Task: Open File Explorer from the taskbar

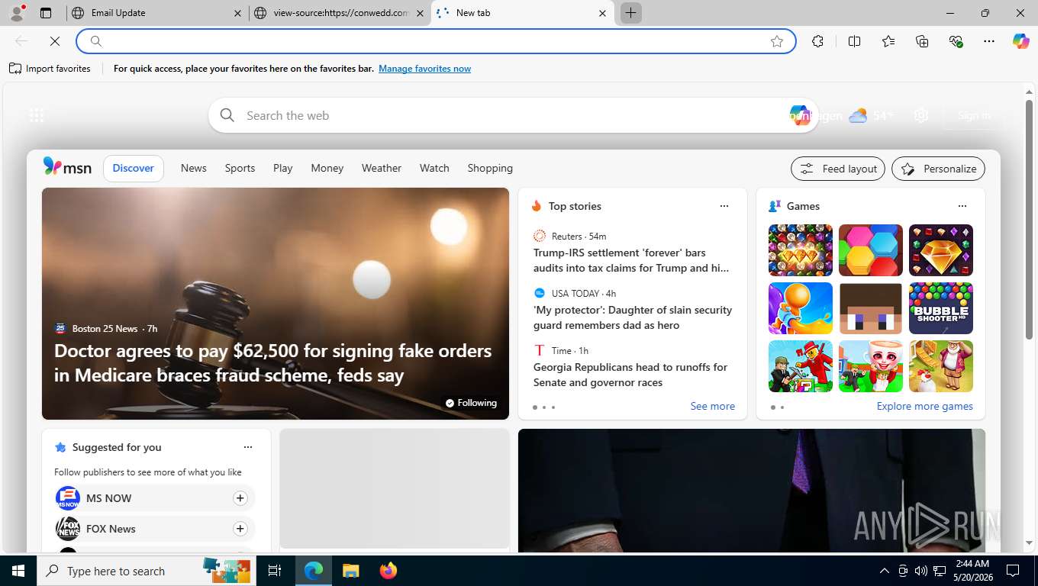Action: 350,571
